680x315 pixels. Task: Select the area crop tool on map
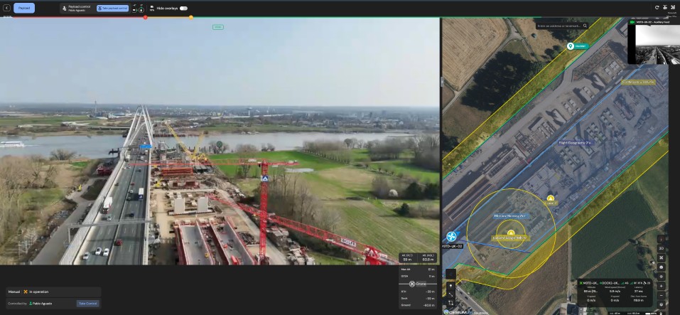pos(450,303)
